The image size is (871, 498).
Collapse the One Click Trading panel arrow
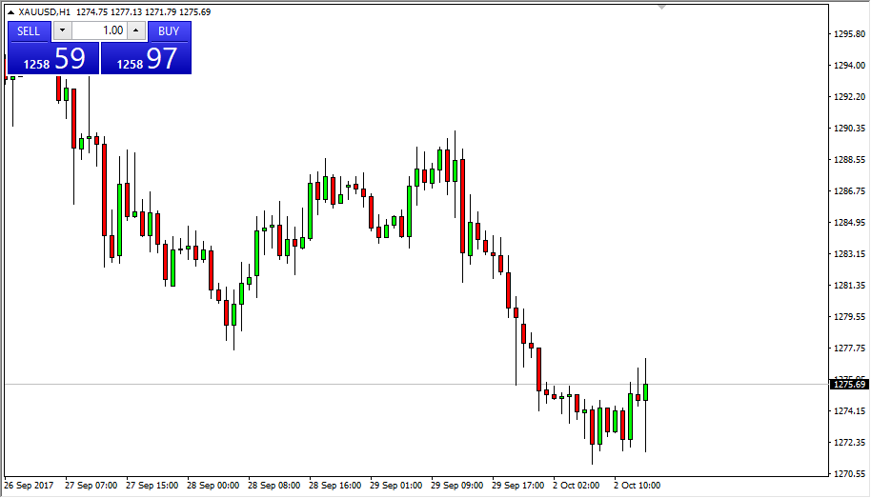coord(11,11)
